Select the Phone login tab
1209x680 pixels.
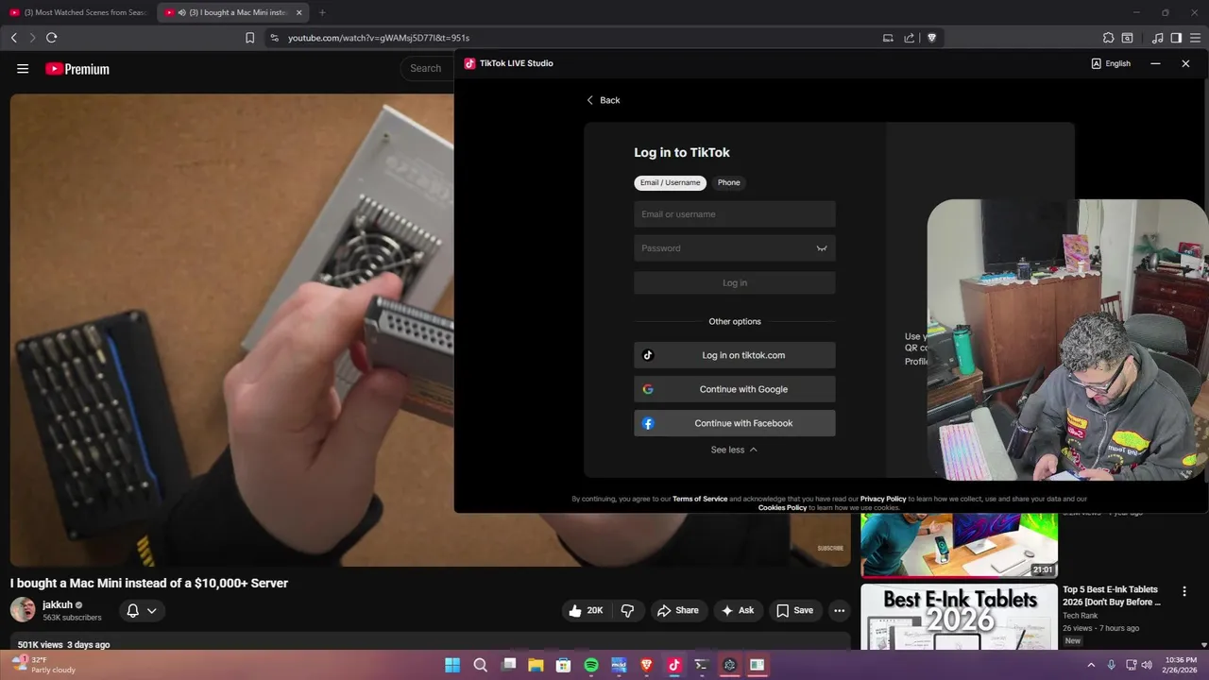[728, 182]
